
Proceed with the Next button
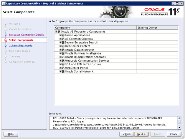coord(141,134)
